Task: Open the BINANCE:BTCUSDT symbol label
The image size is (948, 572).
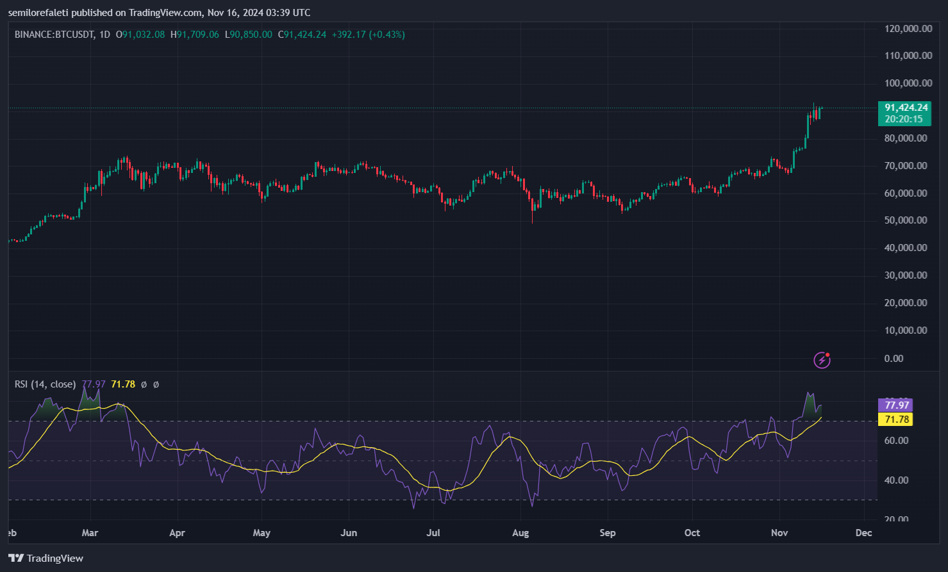Action: click(x=54, y=35)
